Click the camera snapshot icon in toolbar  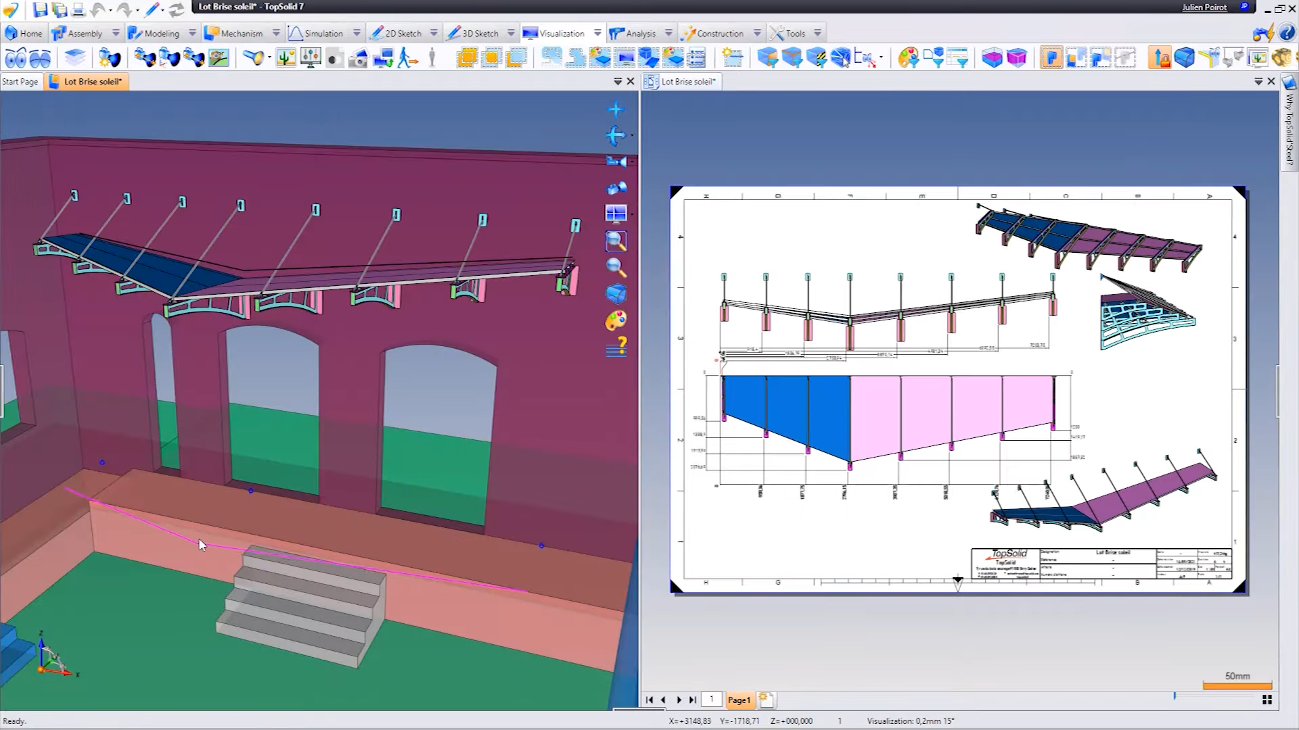pyautogui.click(x=357, y=59)
